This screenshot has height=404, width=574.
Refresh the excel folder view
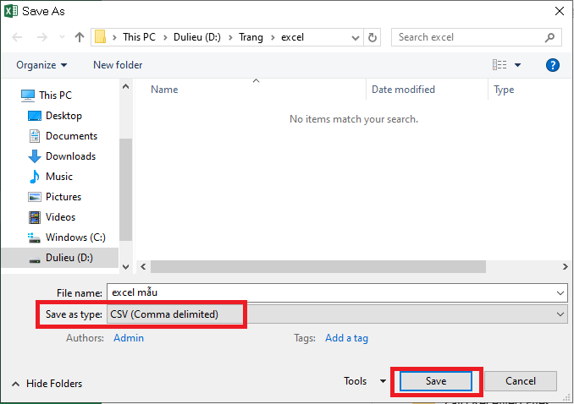[x=373, y=37]
